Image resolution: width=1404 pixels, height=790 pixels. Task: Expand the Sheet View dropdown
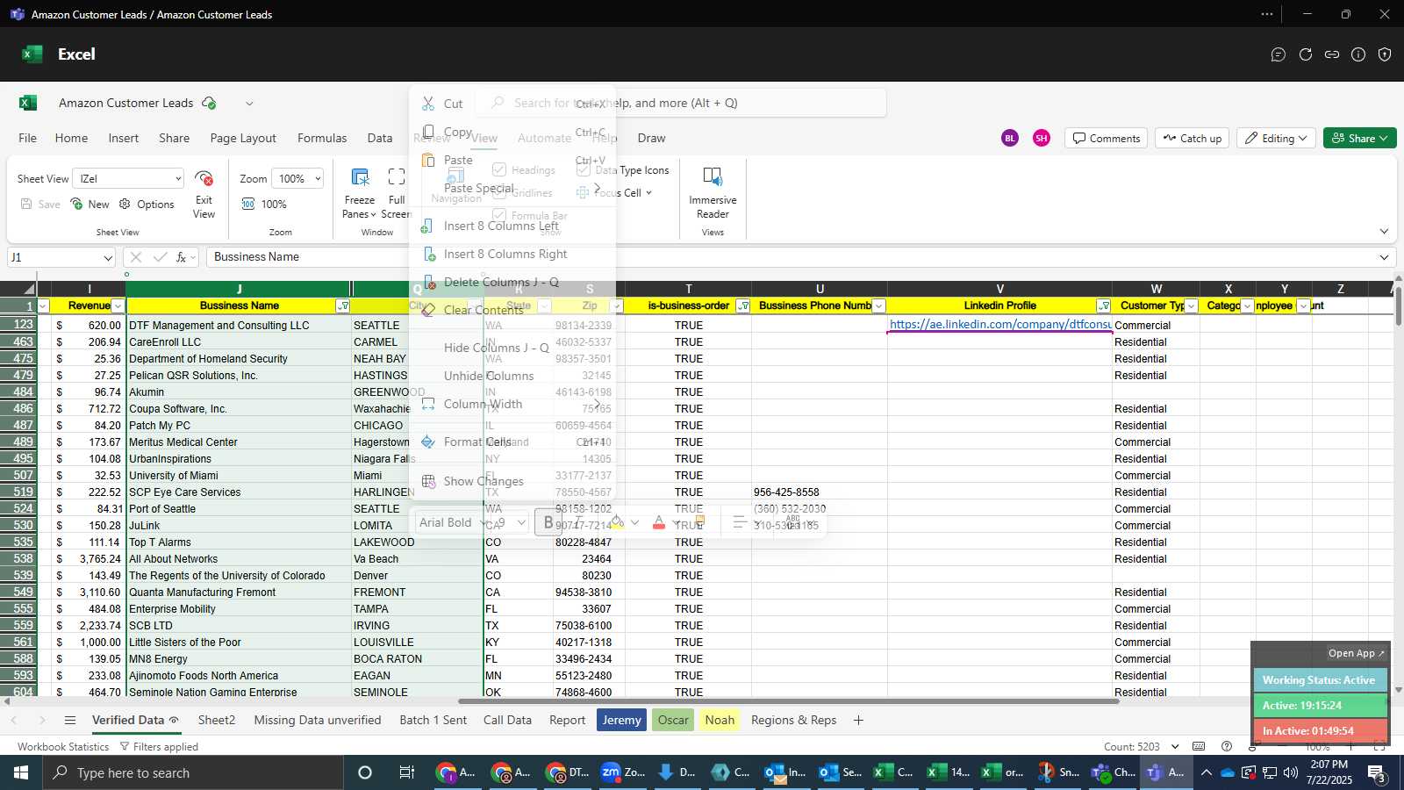click(x=178, y=179)
